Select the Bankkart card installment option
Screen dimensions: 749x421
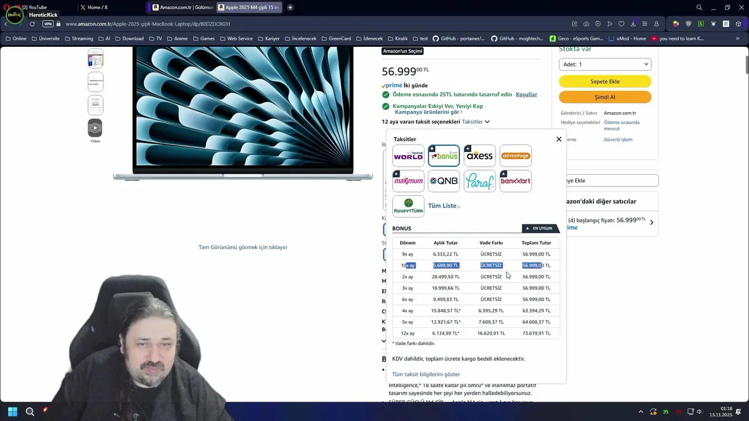(516, 181)
